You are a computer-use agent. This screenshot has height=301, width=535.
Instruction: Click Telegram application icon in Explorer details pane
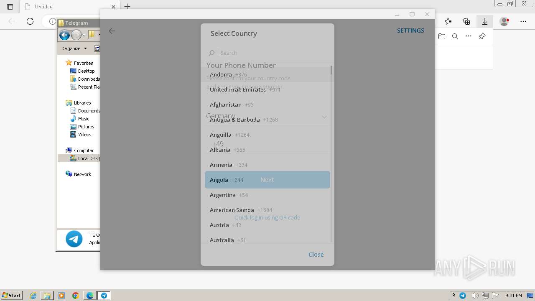pyautogui.click(x=74, y=239)
